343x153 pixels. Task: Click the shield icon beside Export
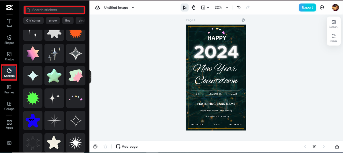pyautogui.click(x=322, y=7)
